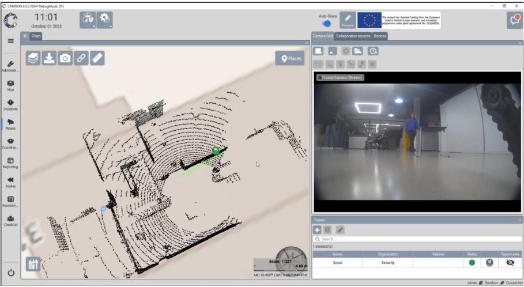Image resolution: width=524 pixels, height=287 pixels.
Task: Expand the hamburger sidebar menu
Action: pos(10,41)
